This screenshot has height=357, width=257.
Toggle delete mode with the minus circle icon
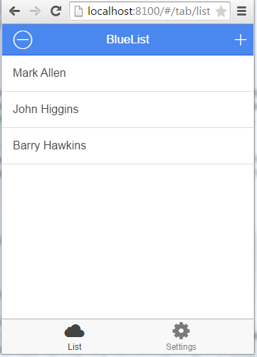[23, 40]
